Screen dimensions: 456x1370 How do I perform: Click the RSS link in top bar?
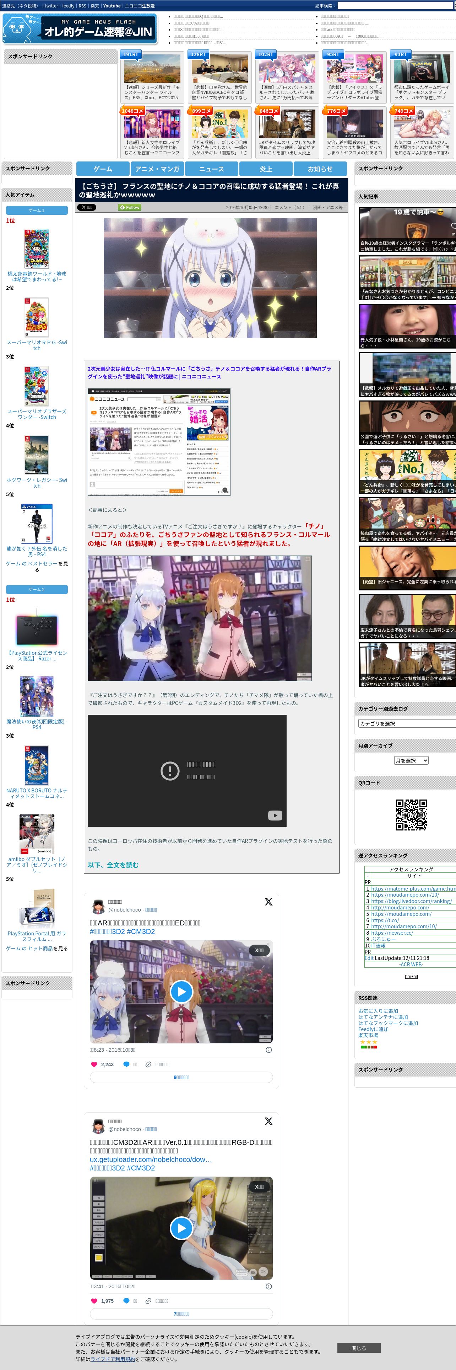[x=82, y=6]
